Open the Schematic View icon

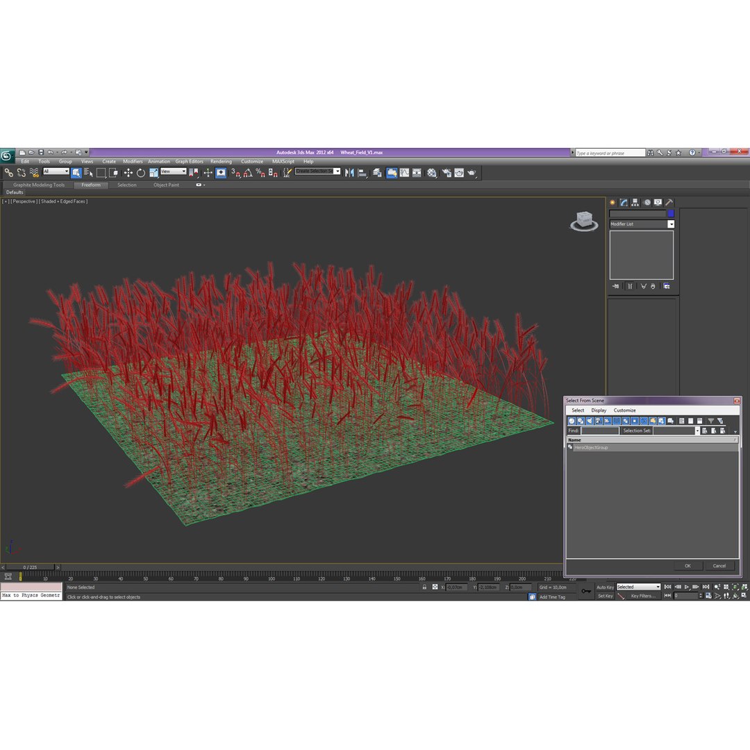(417, 173)
